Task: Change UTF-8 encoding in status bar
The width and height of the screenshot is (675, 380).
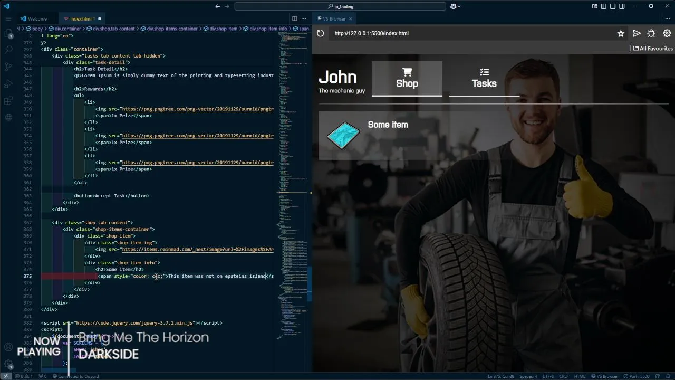Action: 547,376
